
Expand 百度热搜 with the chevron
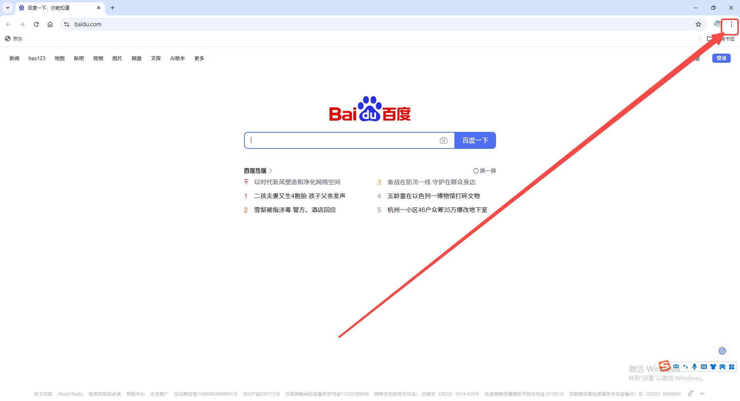click(x=271, y=170)
